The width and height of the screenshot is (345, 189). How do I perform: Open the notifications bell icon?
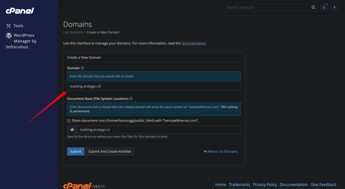coord(324,7)
